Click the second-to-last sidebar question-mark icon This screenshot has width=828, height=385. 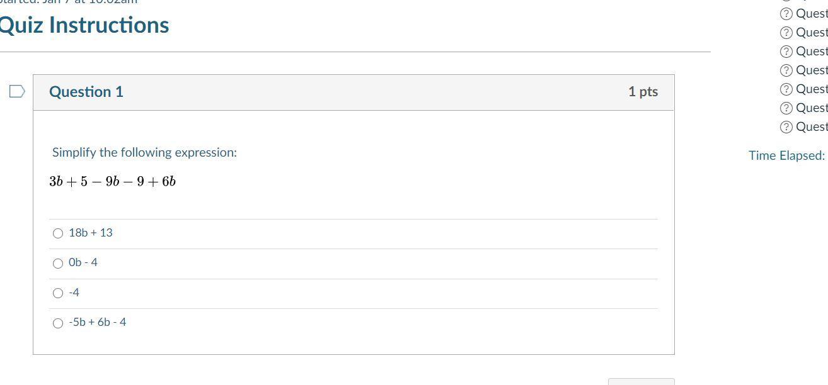coord(786,108)
